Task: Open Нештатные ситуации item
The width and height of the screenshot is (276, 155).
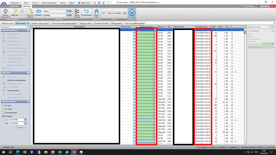Action: [x=15, y=58]
